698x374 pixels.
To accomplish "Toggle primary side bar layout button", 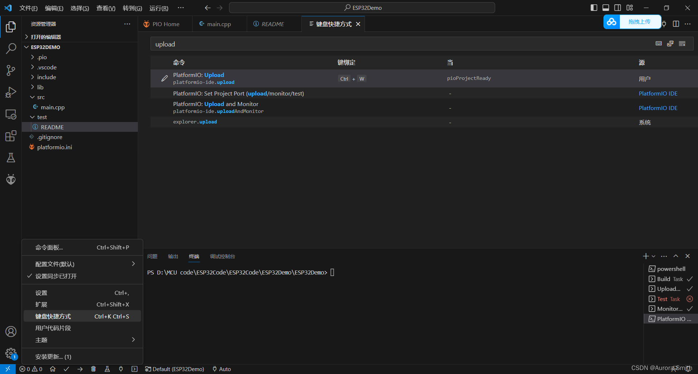I will point(594,8).
